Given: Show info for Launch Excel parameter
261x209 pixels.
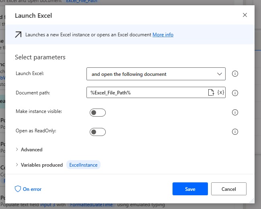Looking at the screenshot, I should pyautogui.click(x=235, y=73).
